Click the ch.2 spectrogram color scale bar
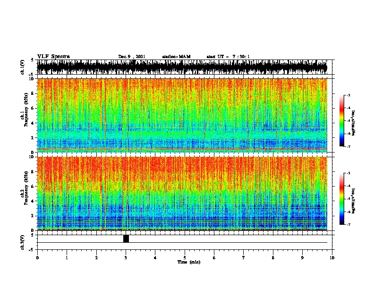Screen dimensions: 374x289 click(x=342, y=199)
